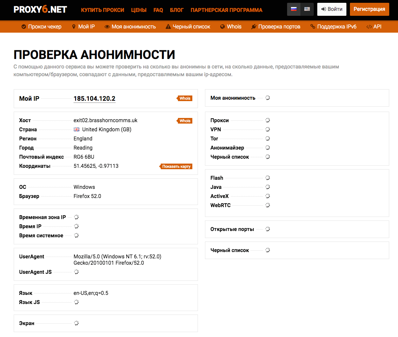Image resolution: width=398 pixels, height=337 pixels.
Task: Click Whois tag next to IP address
Action: click(x=185, y=98)
